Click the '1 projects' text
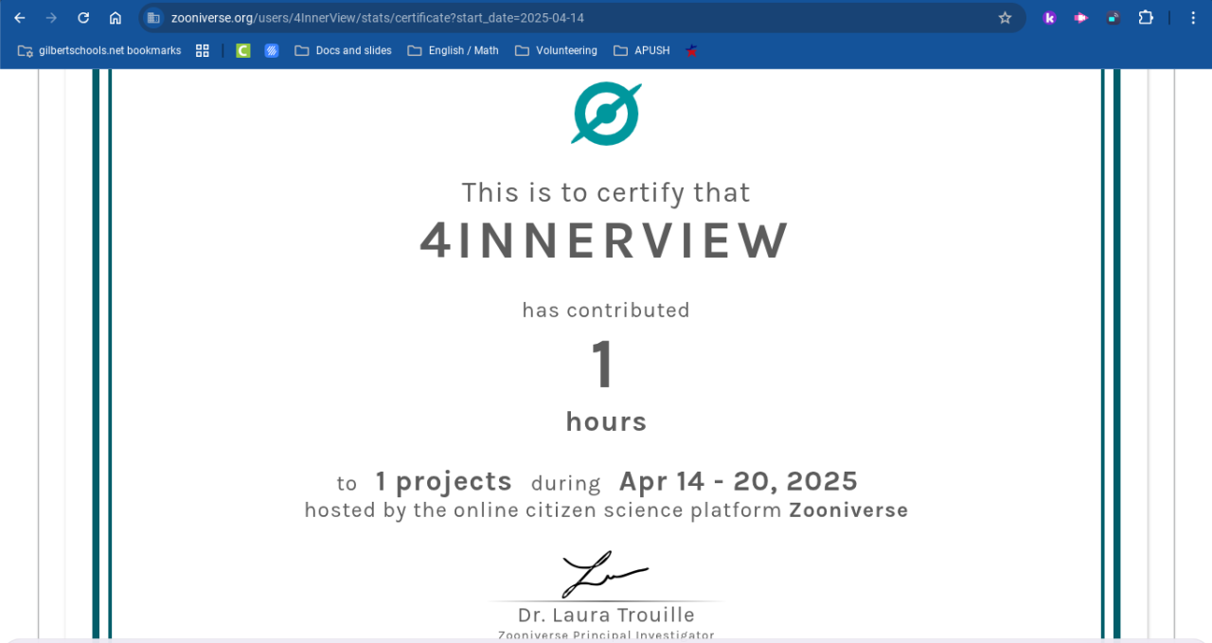This screenshot has height=643, width=1212. (x=443, y=481)
